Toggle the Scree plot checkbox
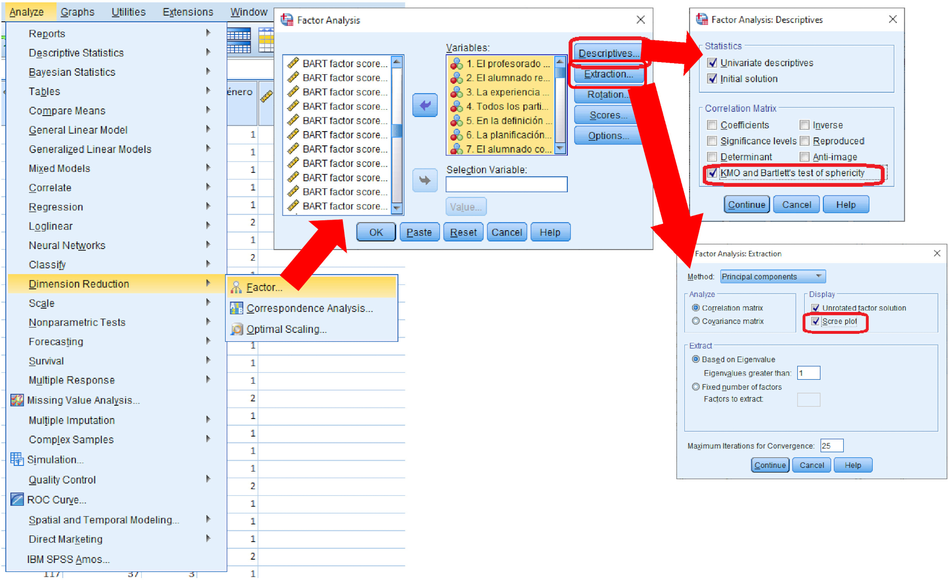 point(815,321)
